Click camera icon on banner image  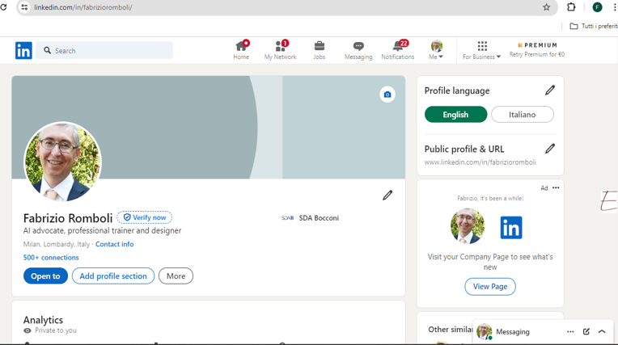(387, 95)
